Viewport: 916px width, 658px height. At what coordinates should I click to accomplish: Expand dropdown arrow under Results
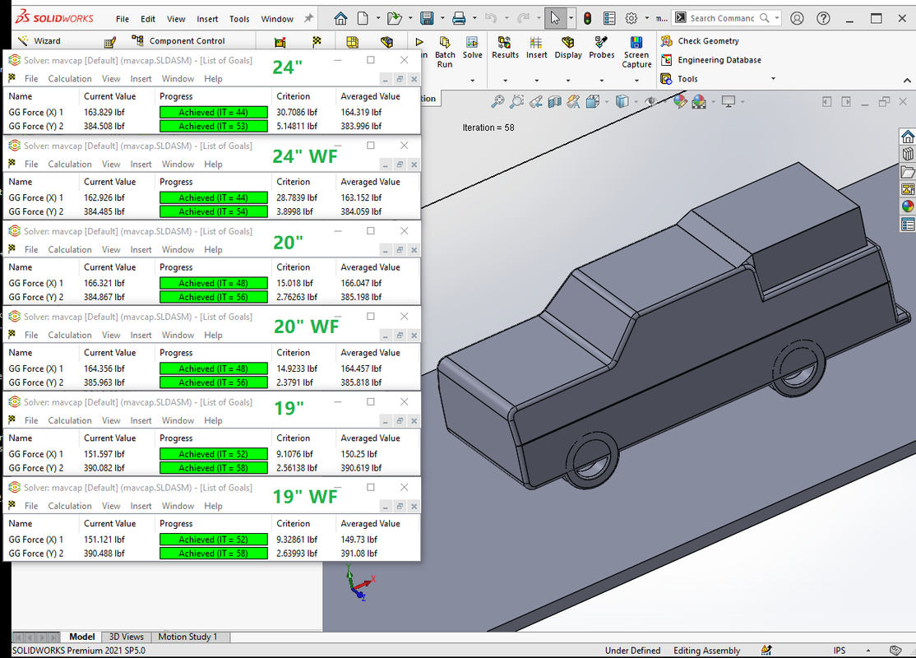click(506, 80)
